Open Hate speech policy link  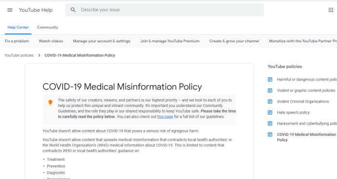(x=293, y=112)
